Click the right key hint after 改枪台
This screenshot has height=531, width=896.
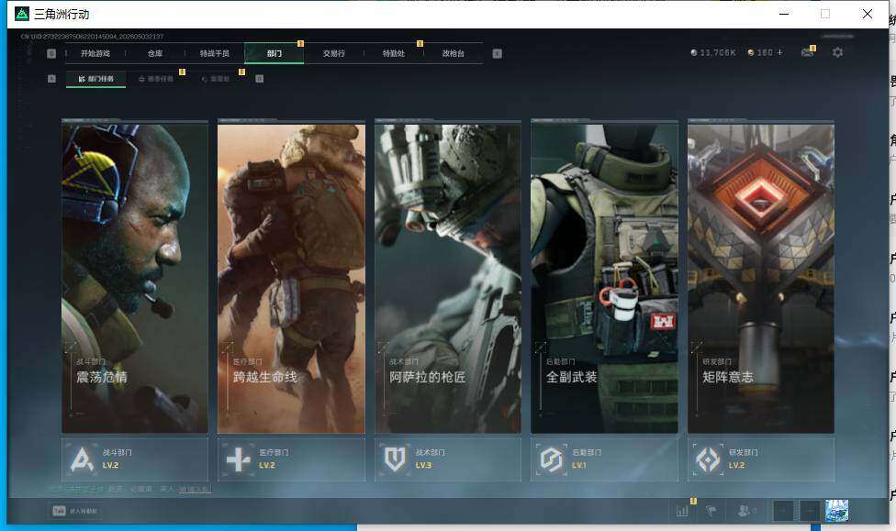pyautogui.click(x=498, y=54)
